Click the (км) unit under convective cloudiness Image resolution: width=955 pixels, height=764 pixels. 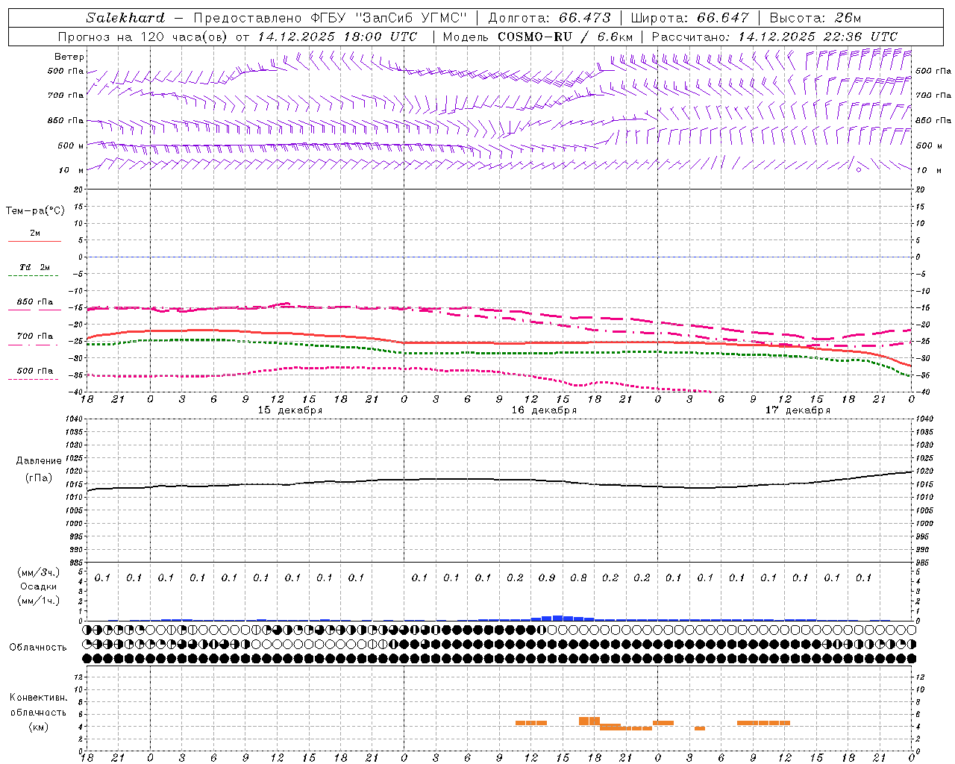pos(38,727)
